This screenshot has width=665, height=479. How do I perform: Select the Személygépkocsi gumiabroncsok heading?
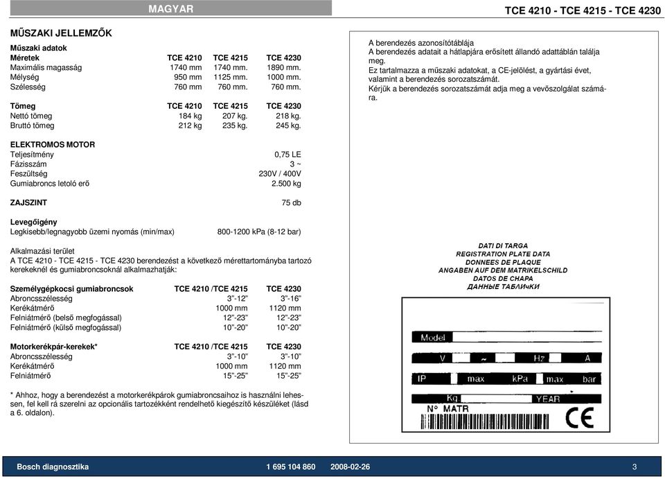click(71, 289)
